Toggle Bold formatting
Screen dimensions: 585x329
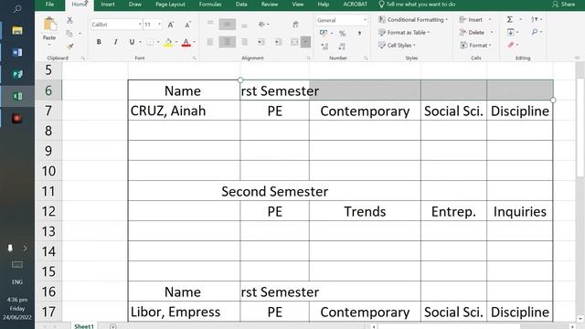click(99, 42)
